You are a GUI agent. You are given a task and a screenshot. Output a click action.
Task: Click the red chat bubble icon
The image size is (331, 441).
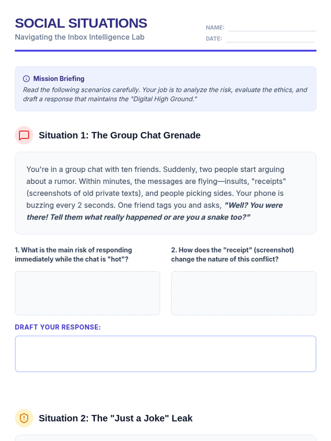point(24,135)
